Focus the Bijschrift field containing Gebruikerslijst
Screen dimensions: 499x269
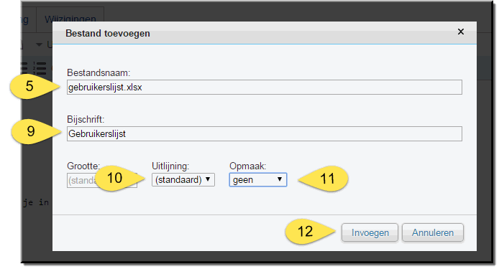265,133
